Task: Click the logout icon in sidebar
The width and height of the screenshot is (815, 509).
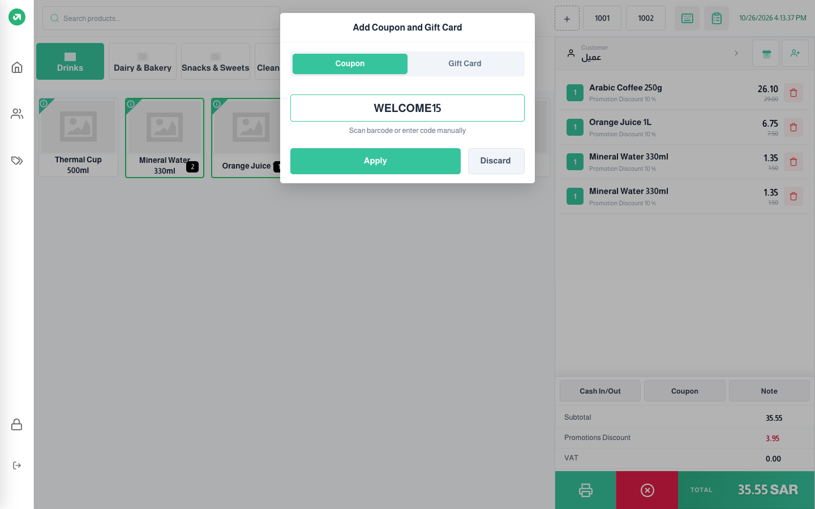Action: point(17,465)
